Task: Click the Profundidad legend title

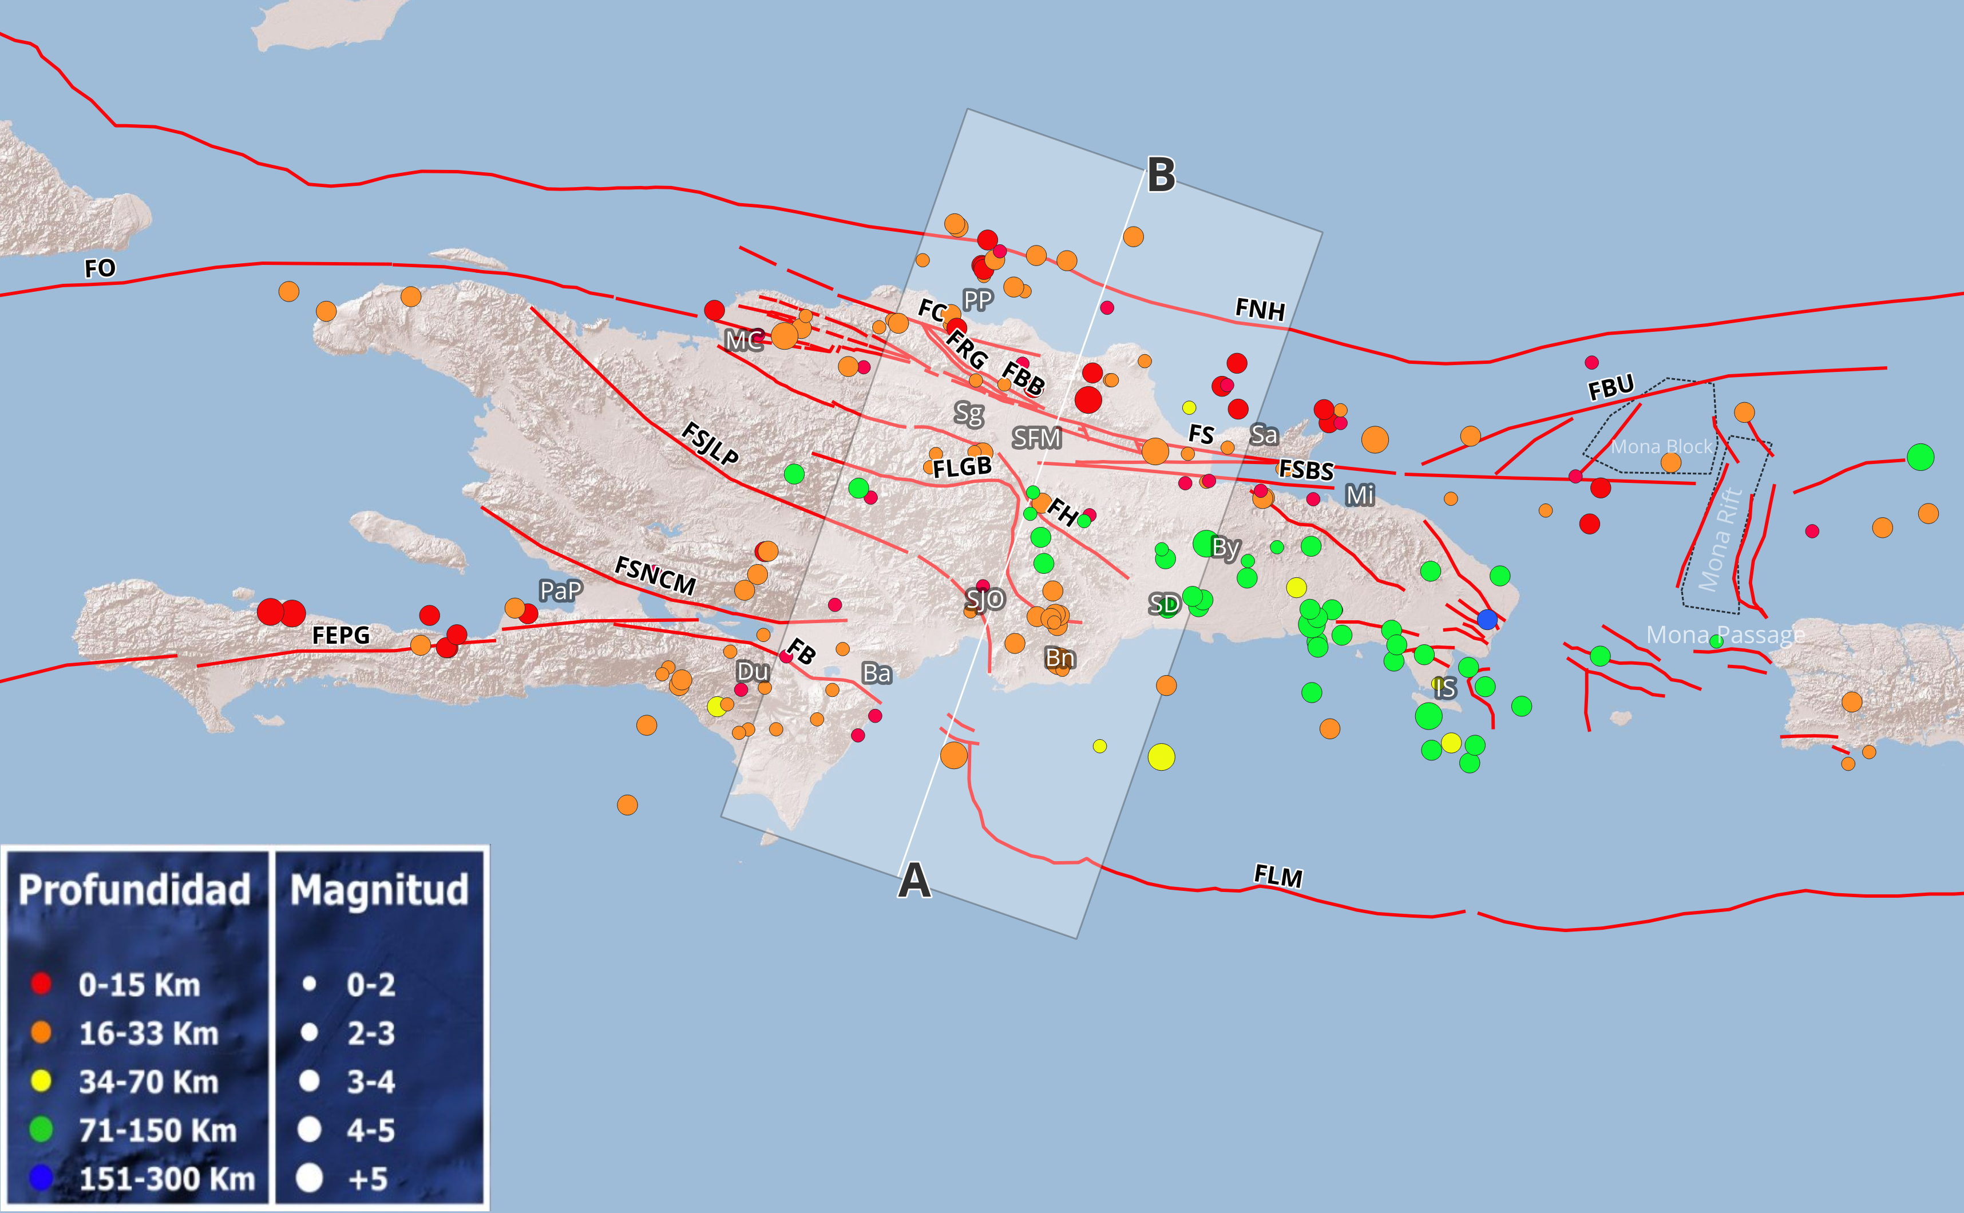Action: pos(134,890)
